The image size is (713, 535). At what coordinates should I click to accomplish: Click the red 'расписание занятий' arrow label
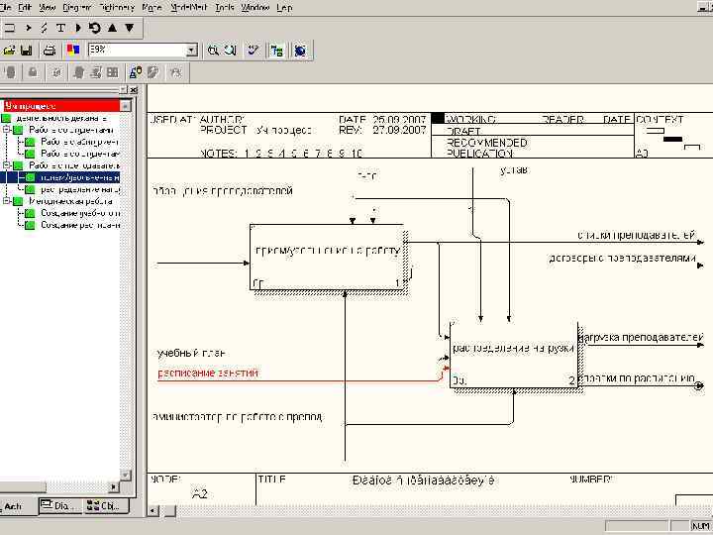[x=208, y=374]
